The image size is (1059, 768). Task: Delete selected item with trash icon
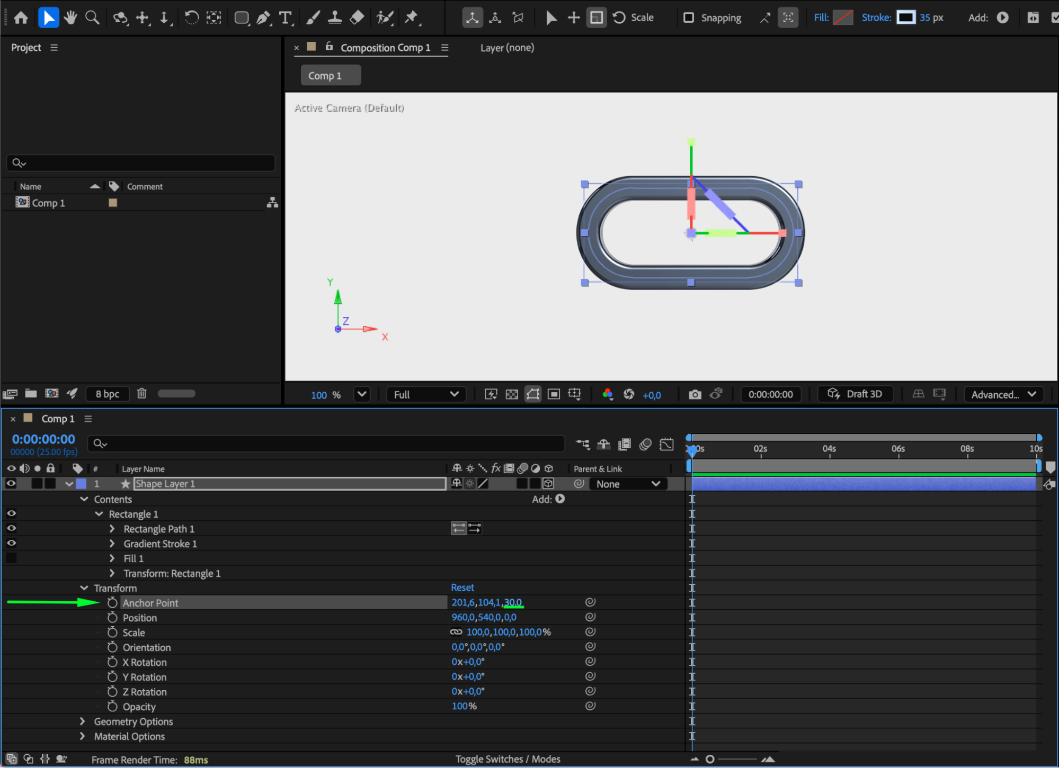(141, 393)
